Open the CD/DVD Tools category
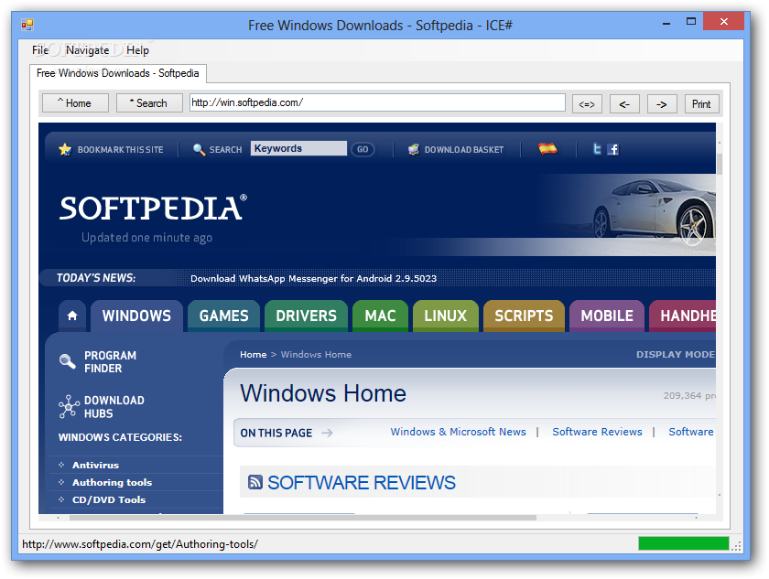The height and width of the screenshot is (579, 769). (x=109, y=499)
